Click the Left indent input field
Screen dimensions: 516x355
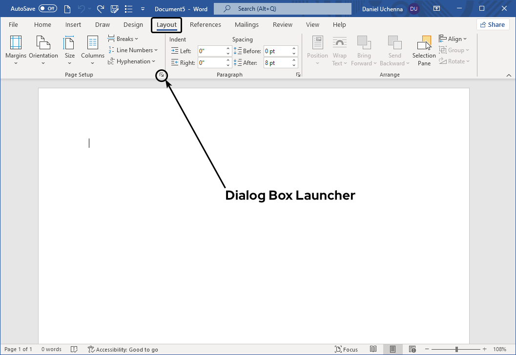click(x=211, y=51)
